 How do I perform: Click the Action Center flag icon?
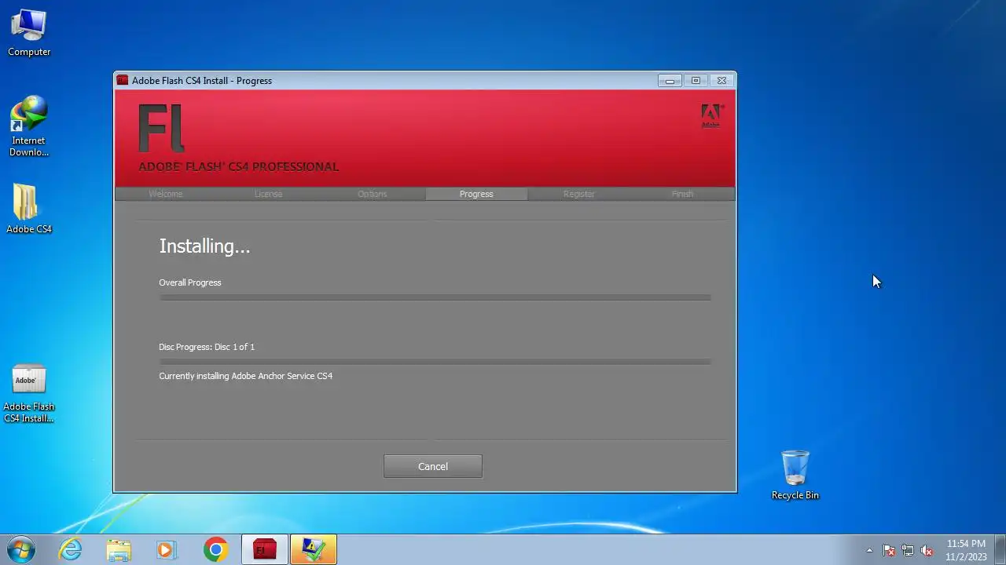889,551
